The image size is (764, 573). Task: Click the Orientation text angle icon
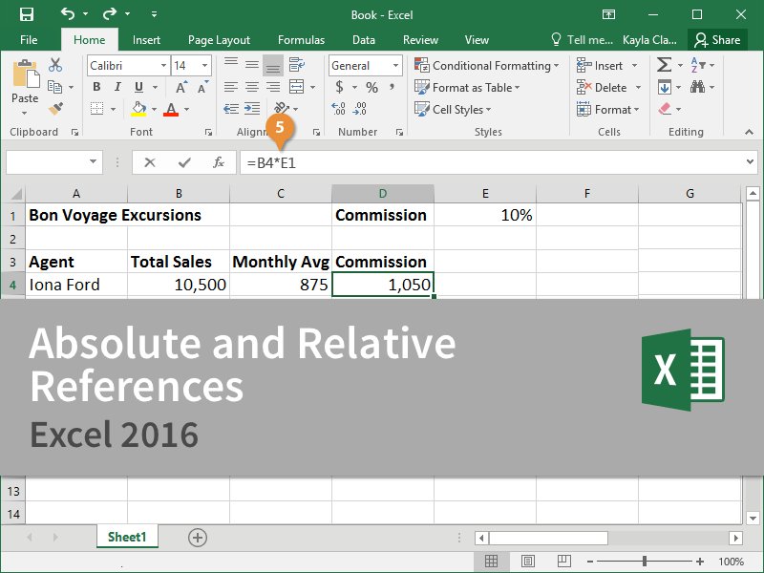[x=282, y=108]
